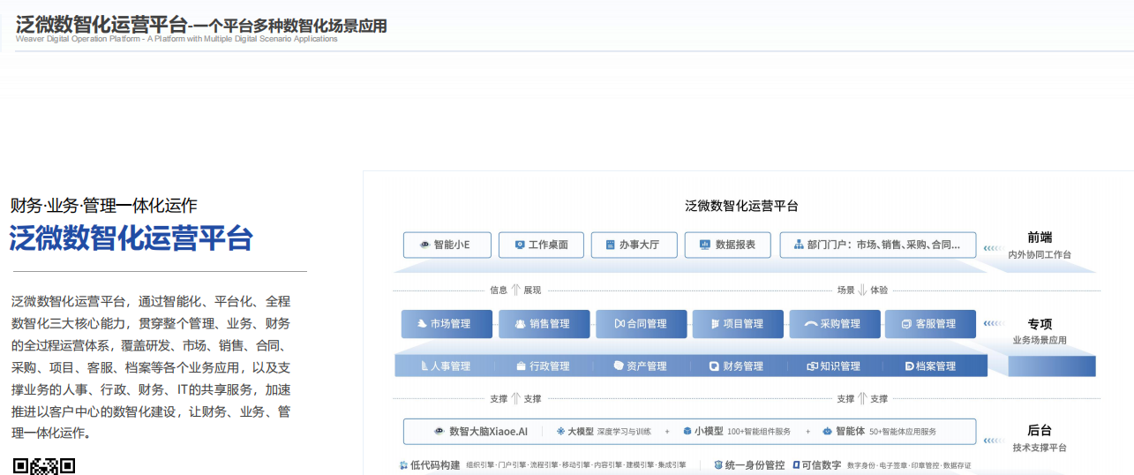The image size is (1134, 475).
Task: Click the 知识管理 label
Action: point(840,366)
